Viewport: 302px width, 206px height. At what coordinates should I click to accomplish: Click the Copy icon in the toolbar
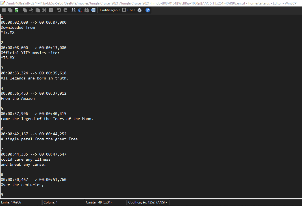pyautogui.click(x=25, y=10)
